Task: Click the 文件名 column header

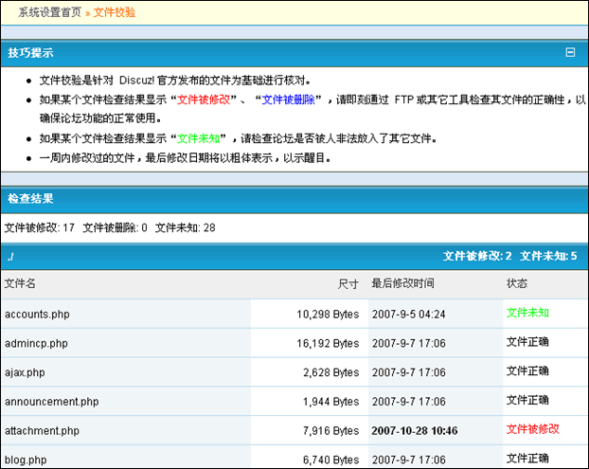Action: click(x=20, y=283)
